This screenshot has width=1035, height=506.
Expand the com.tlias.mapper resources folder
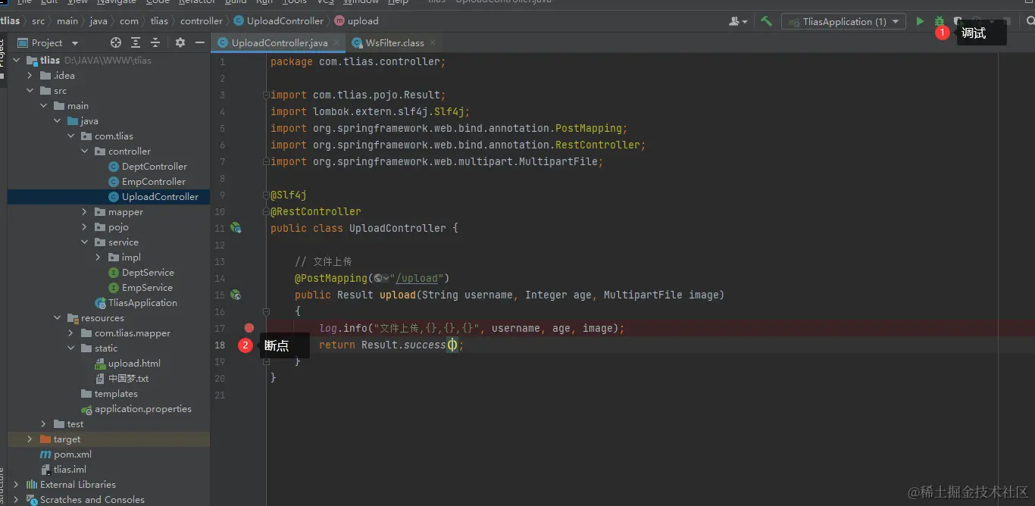pyautogui.click(x=70, y=333)
